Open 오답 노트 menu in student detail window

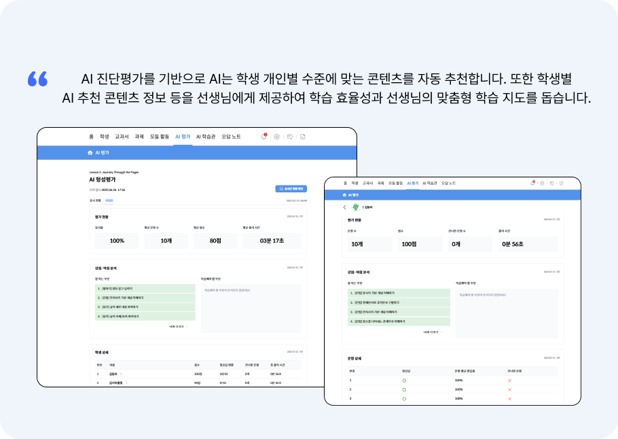coord(448,183)
